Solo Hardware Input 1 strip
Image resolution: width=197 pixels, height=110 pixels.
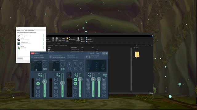[38, 92]
